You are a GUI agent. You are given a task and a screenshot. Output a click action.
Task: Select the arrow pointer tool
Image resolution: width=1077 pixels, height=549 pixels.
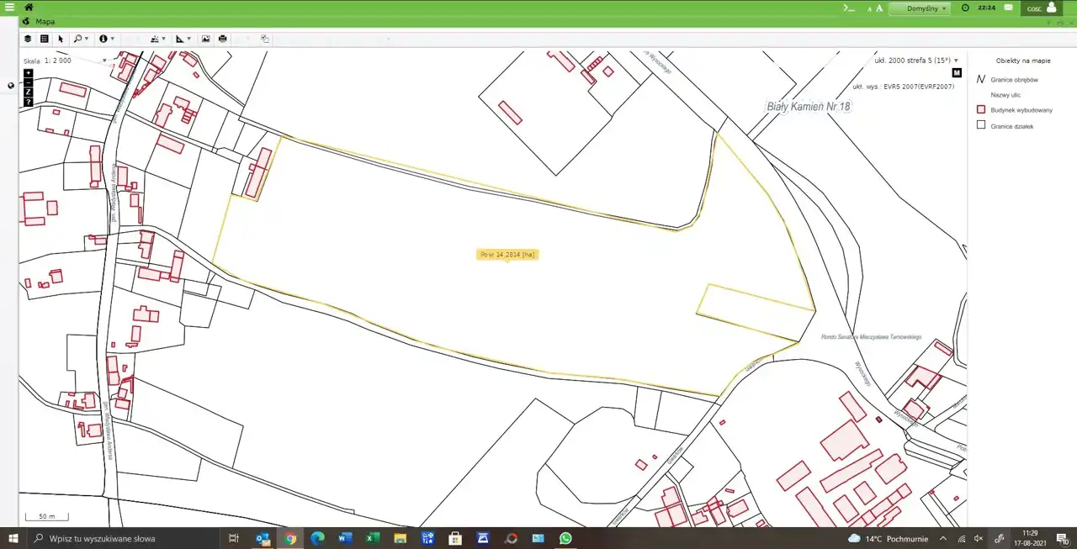pos(61,39)
